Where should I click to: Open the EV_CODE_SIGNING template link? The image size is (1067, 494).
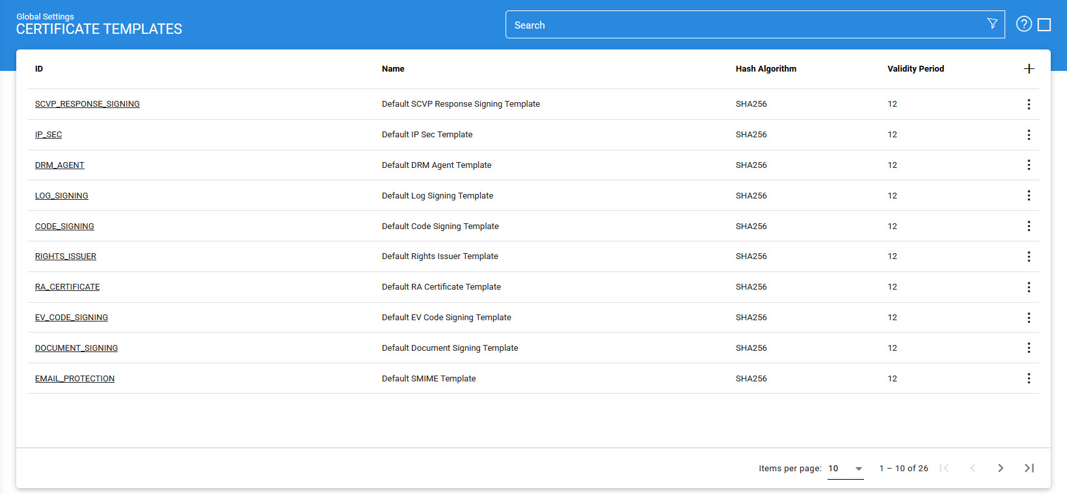coord(72,318)
